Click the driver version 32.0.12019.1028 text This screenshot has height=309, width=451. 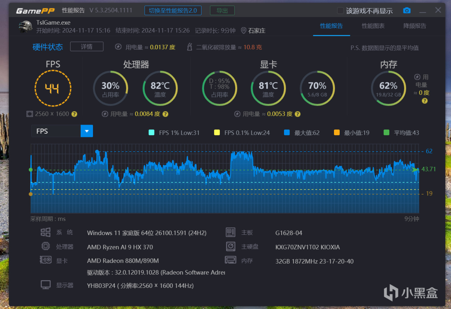(x=156, y=272)
